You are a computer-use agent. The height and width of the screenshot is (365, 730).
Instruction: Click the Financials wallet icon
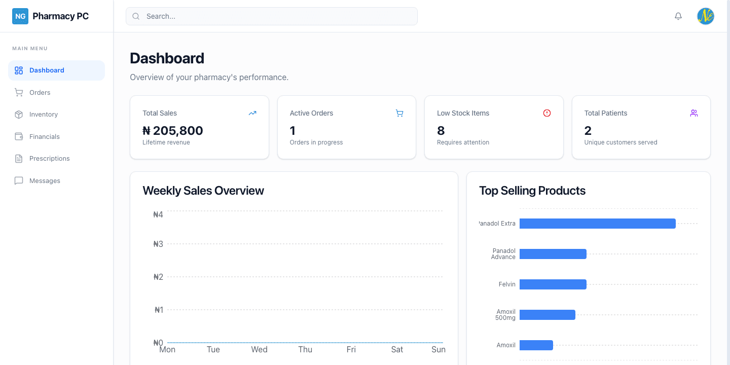[x=19, y=136]
